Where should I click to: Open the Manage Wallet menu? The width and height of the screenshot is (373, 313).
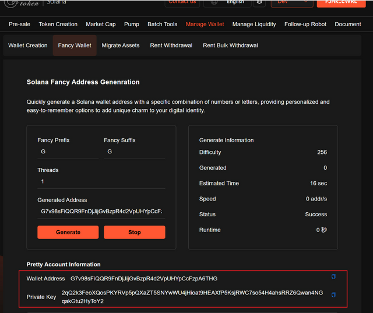(205, 24)
